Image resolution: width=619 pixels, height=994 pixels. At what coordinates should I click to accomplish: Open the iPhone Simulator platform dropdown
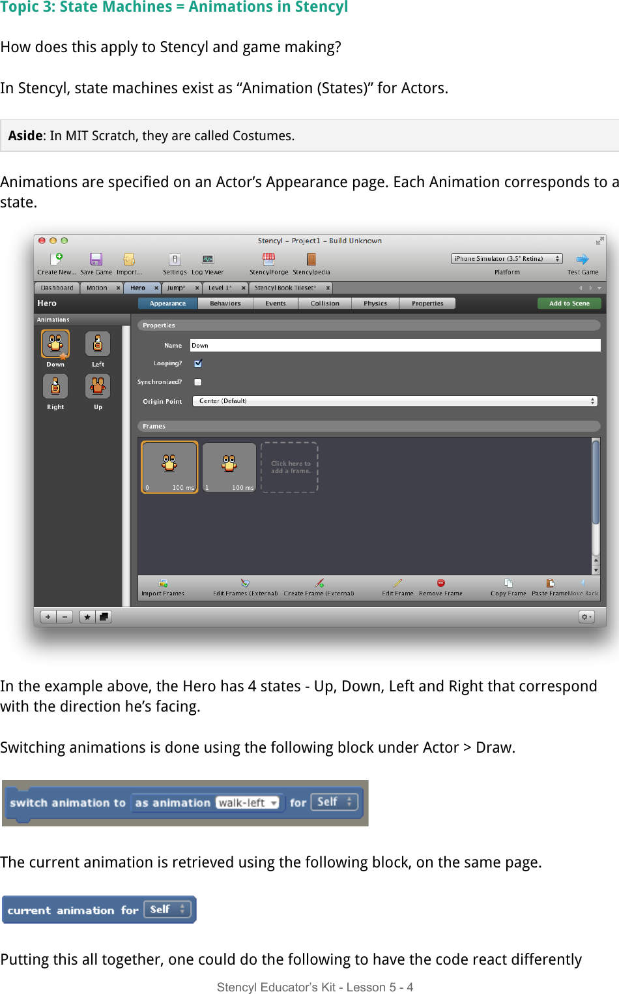coord(506,259)
